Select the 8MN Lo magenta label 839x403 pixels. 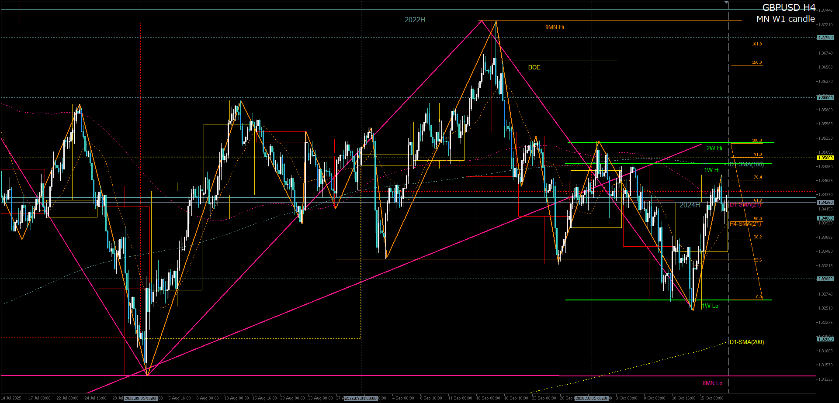pos(712,383)
